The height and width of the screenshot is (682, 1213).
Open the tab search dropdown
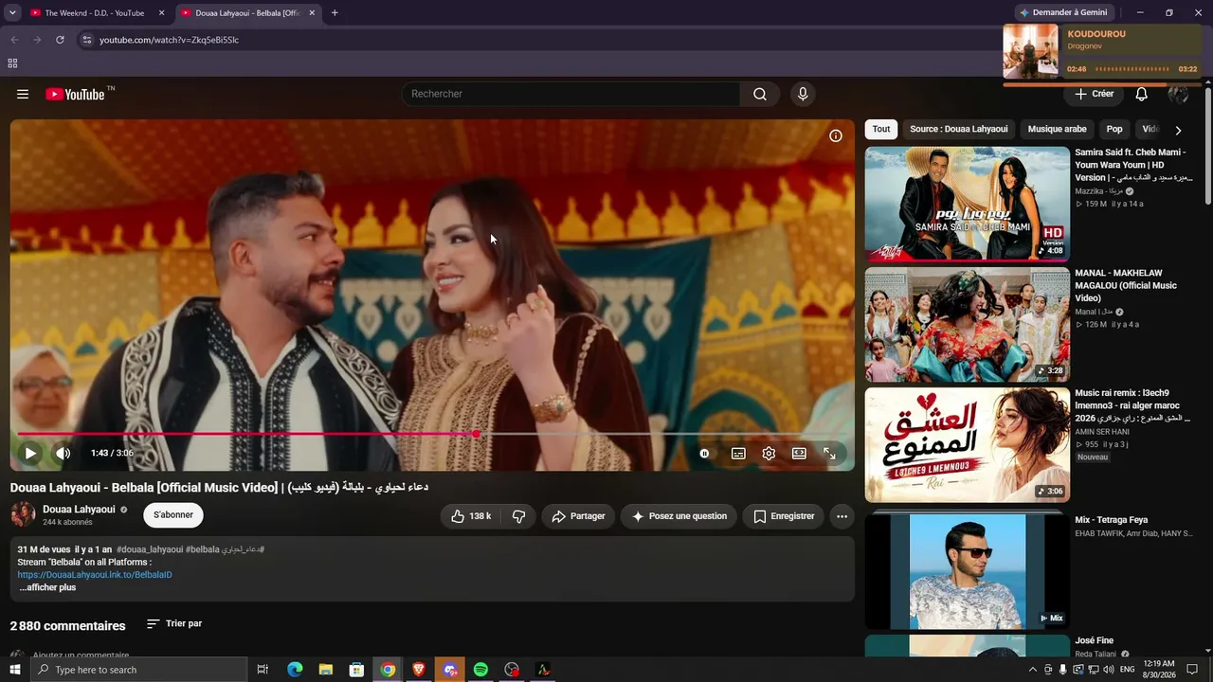click(x=12, y=13)
